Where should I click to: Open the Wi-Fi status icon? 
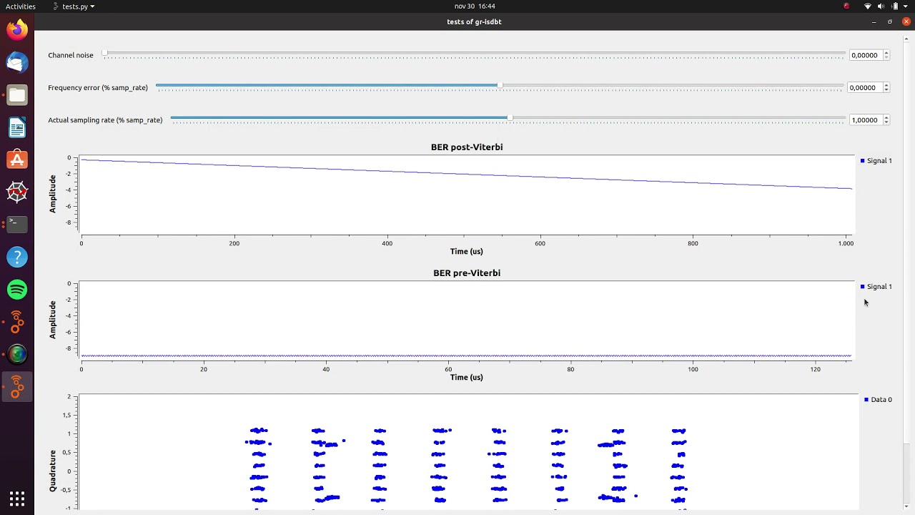click(x=868, y=6)
